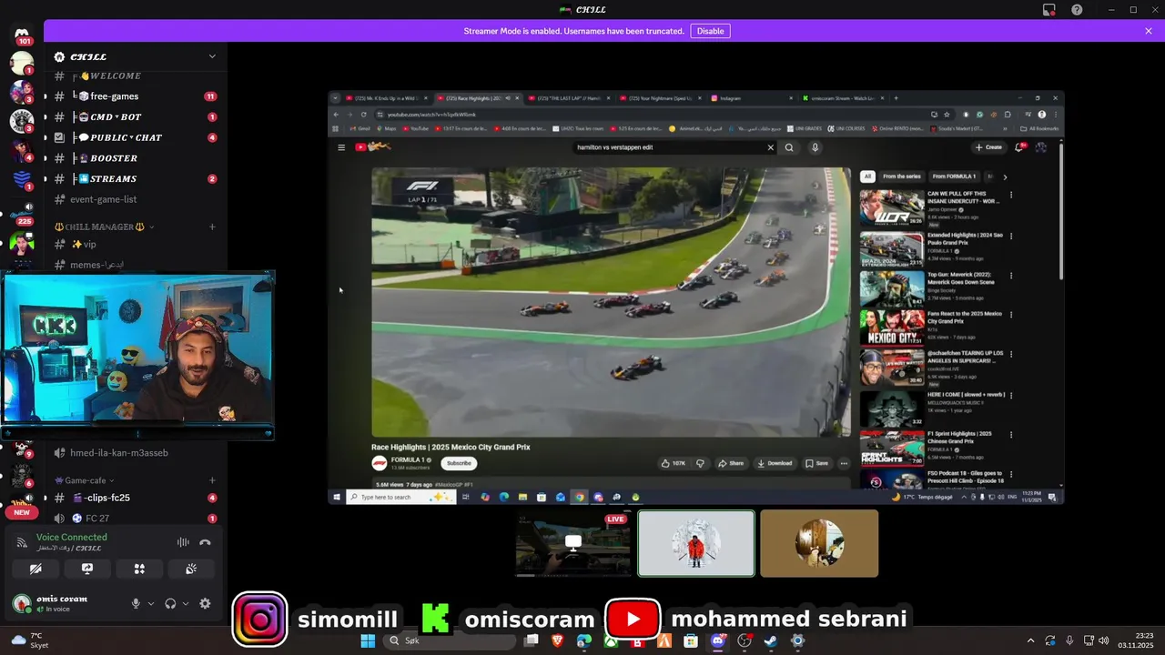Start screen sharing from voice panel

[x=87, y=569]
